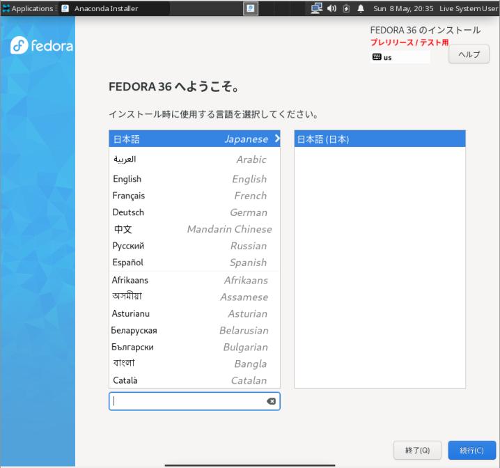This screenshot has width=500, height=468.
Task: Select Asturianu Asturian language
Action: (x=194, y=313)
